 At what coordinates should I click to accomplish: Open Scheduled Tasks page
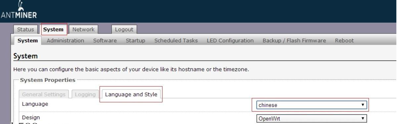pyautogui.click(x=176, y=40)
